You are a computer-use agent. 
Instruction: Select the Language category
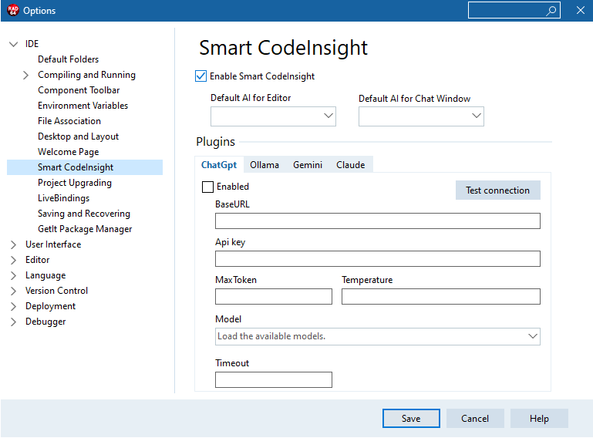point(45,275)
